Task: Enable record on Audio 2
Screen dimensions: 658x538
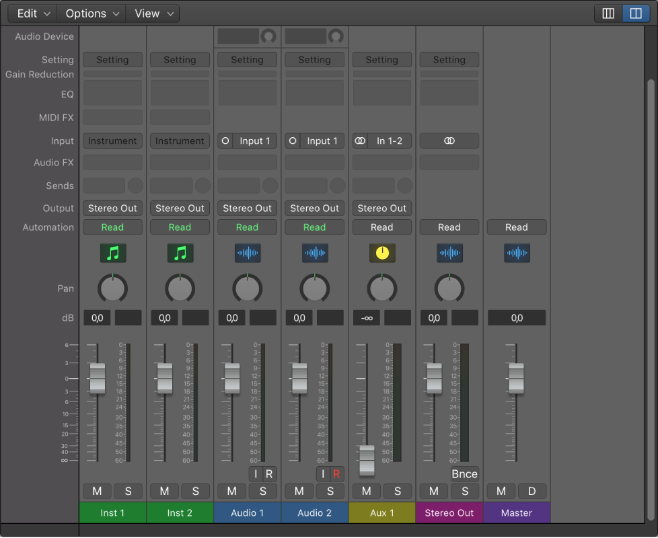Action: (336, 474)
